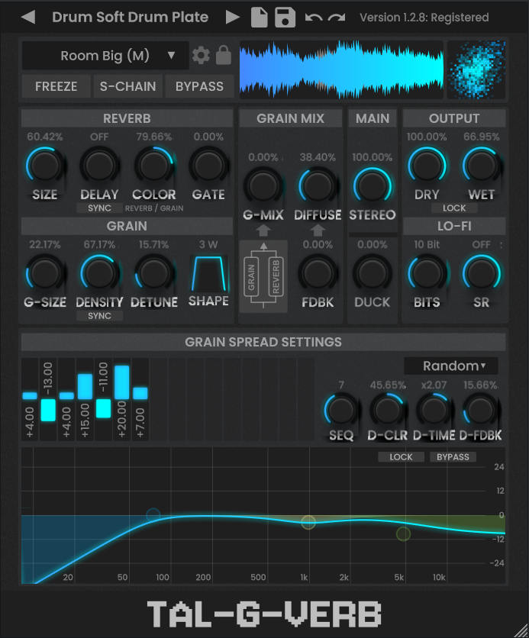Save preset with floppy disk icon
The image size is (529, 638).
tap(285, 17)
